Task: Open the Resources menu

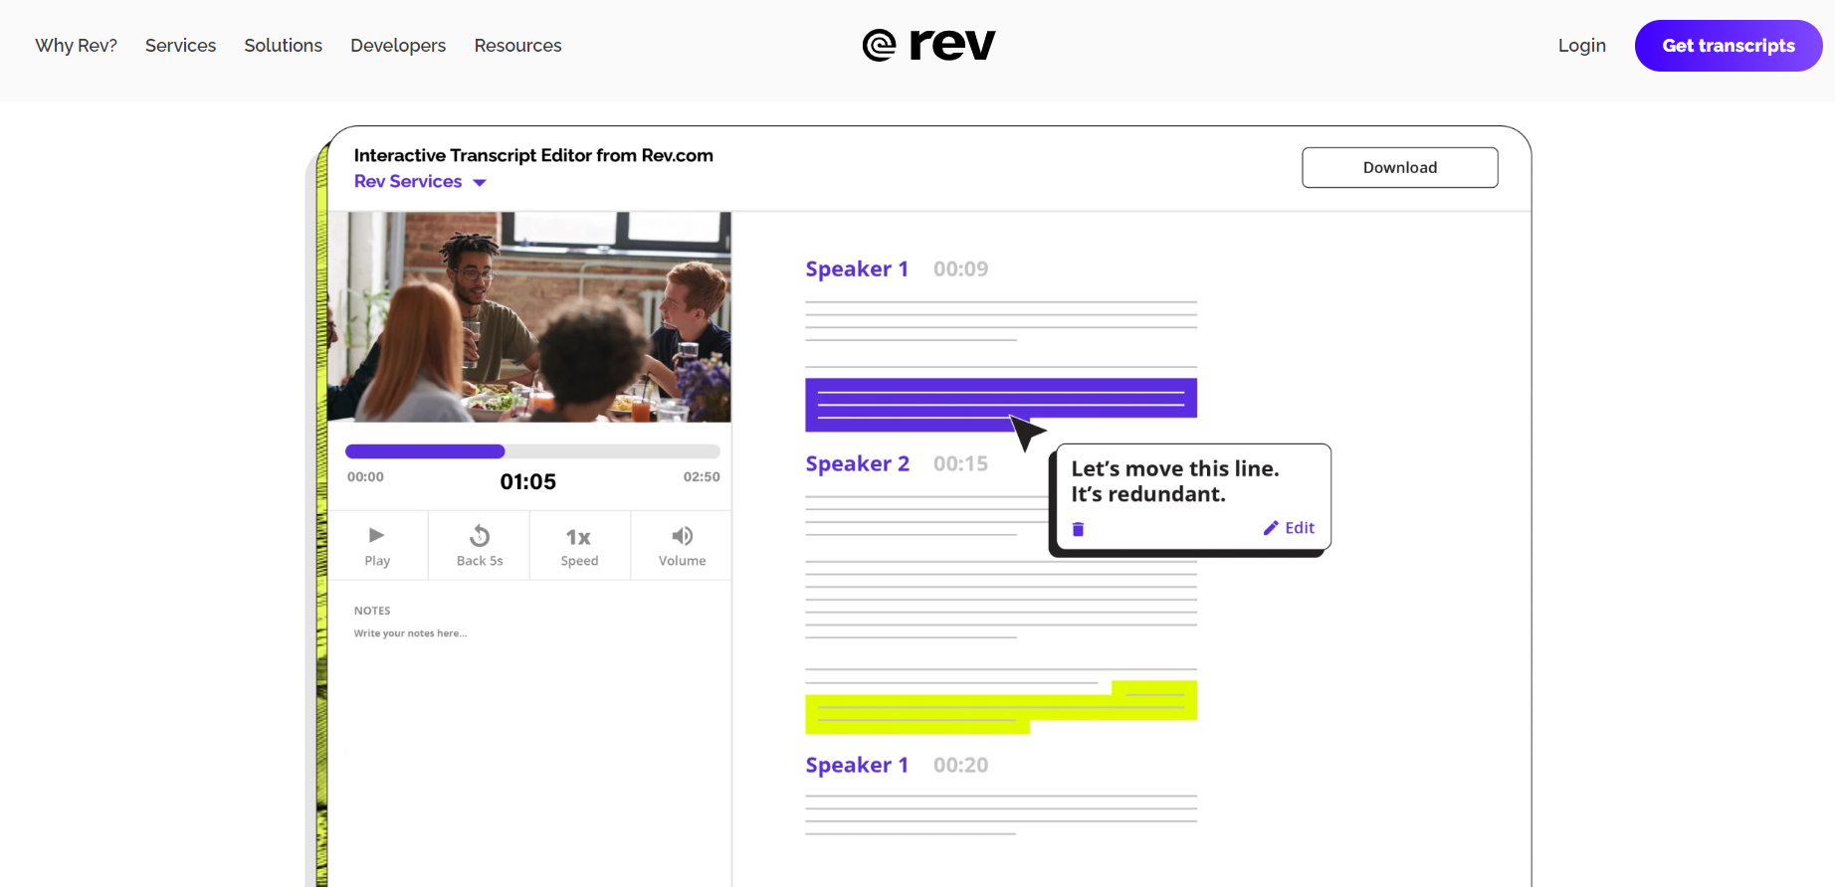Action: pyautogui.click(x=517, y=46)
